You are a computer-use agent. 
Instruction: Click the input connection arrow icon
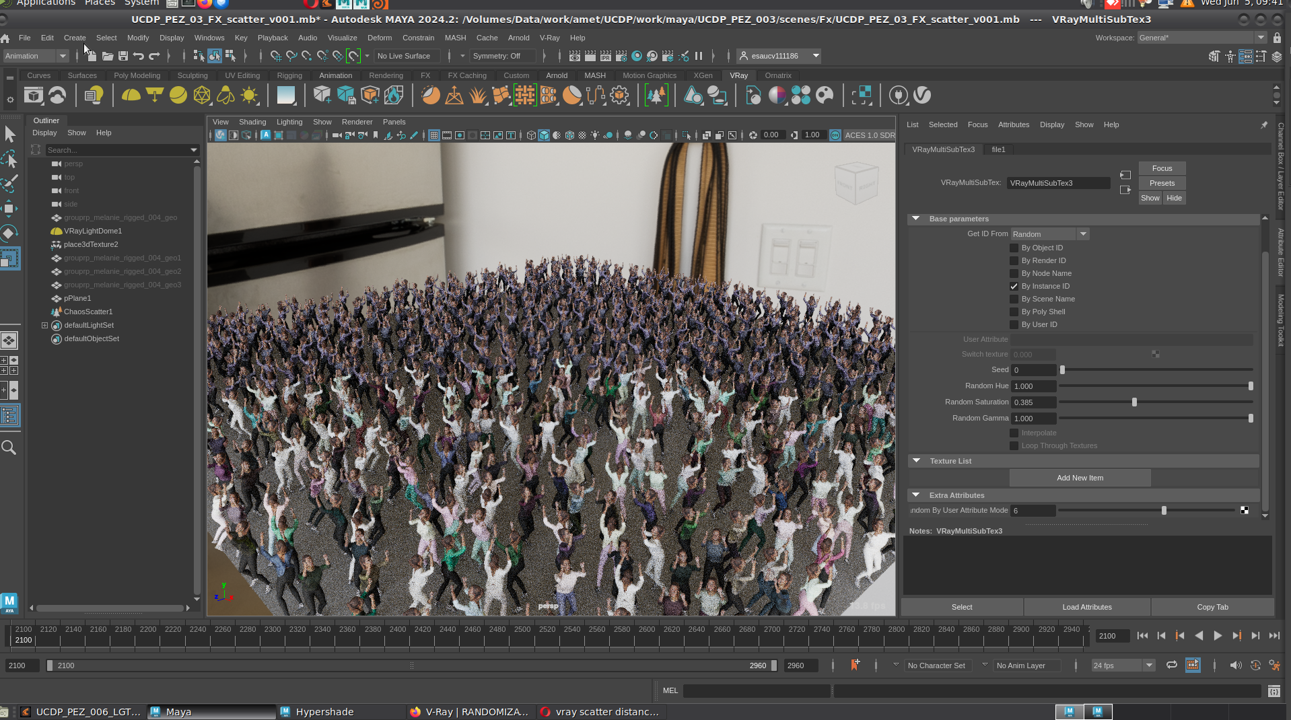click(x=1125, y=175)
